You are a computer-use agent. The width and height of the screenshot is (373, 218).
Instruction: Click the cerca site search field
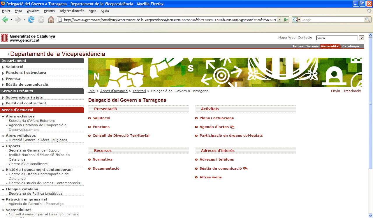tap(337, 38)
